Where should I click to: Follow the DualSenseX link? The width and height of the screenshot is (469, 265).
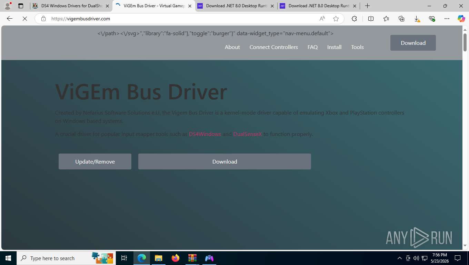tap(248, 134)
